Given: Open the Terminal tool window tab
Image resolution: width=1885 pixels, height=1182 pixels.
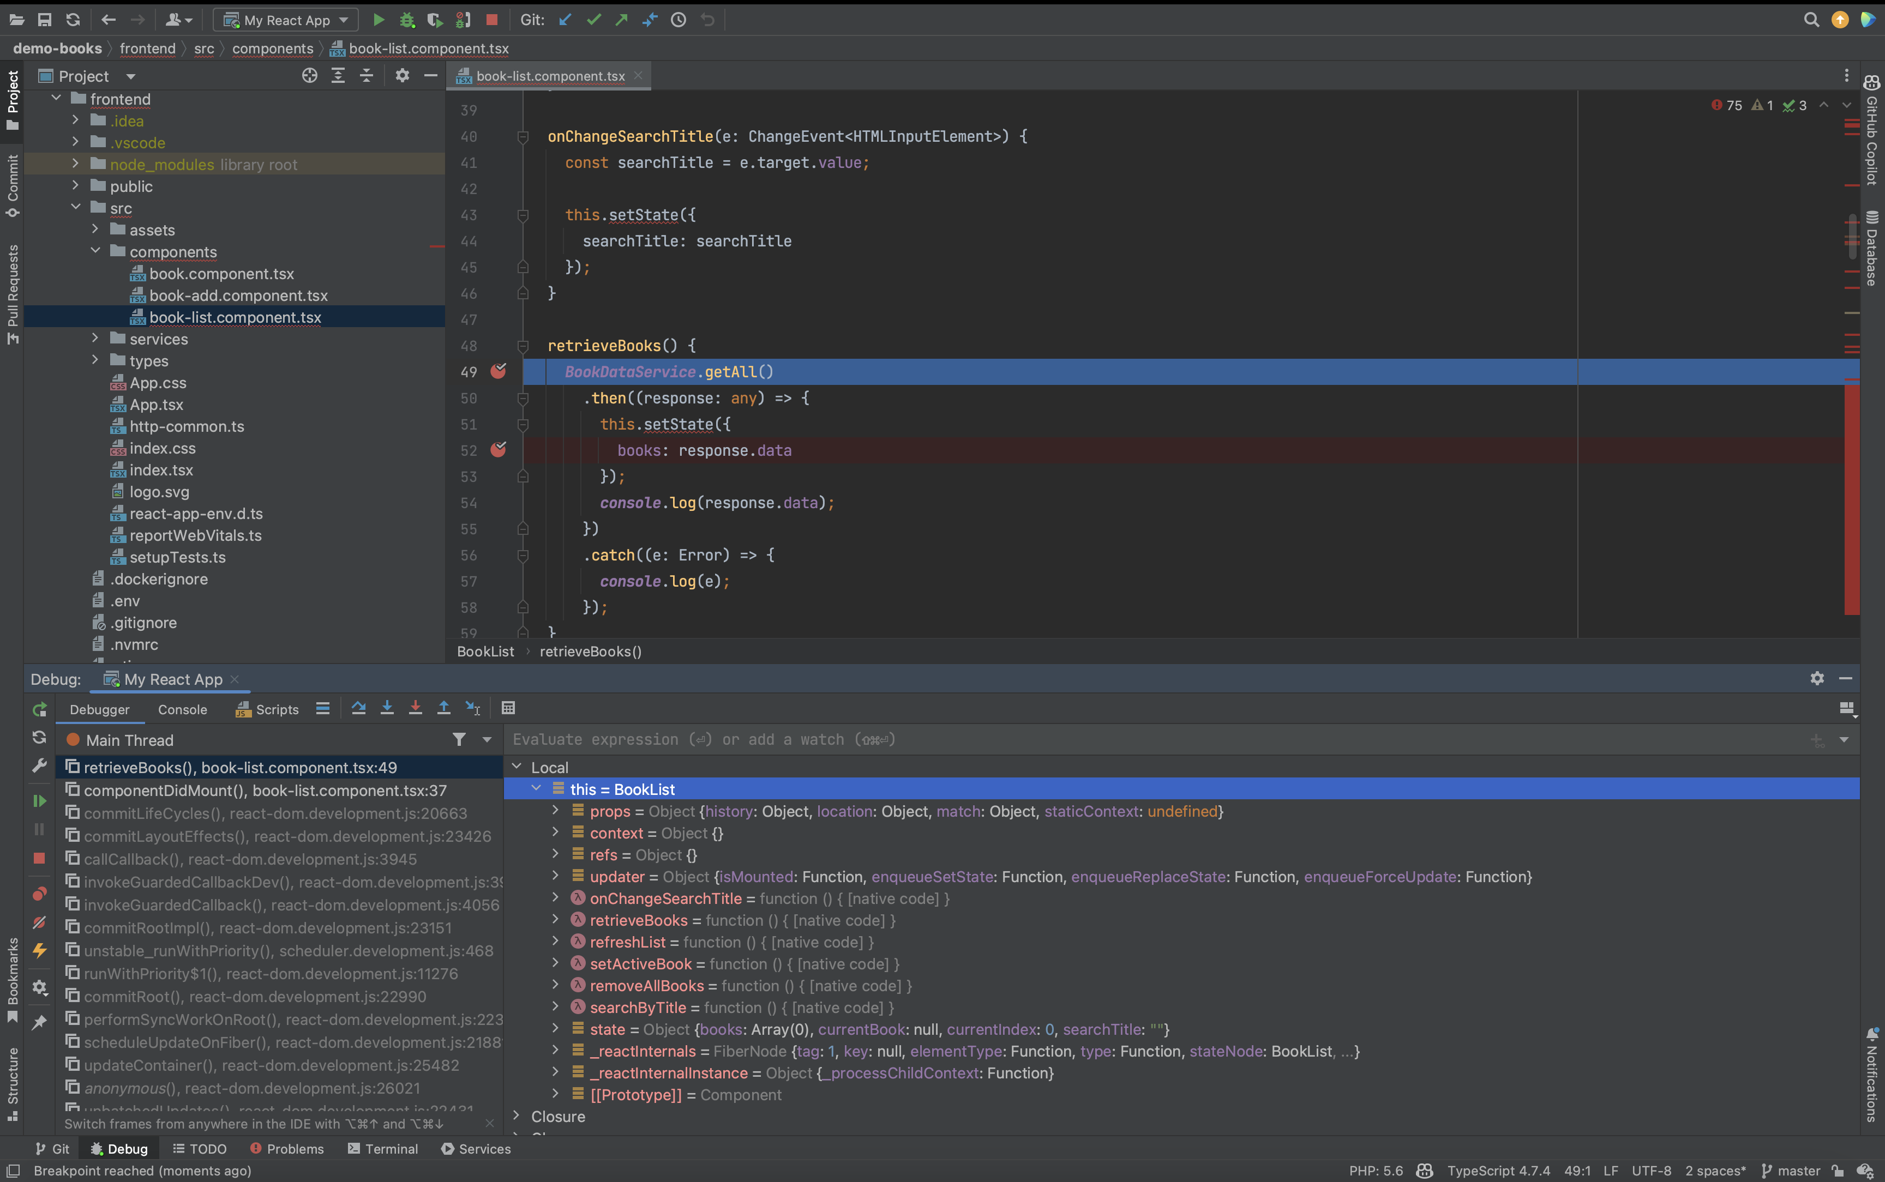Looking at the screenshot, I should pos(383,1148).
